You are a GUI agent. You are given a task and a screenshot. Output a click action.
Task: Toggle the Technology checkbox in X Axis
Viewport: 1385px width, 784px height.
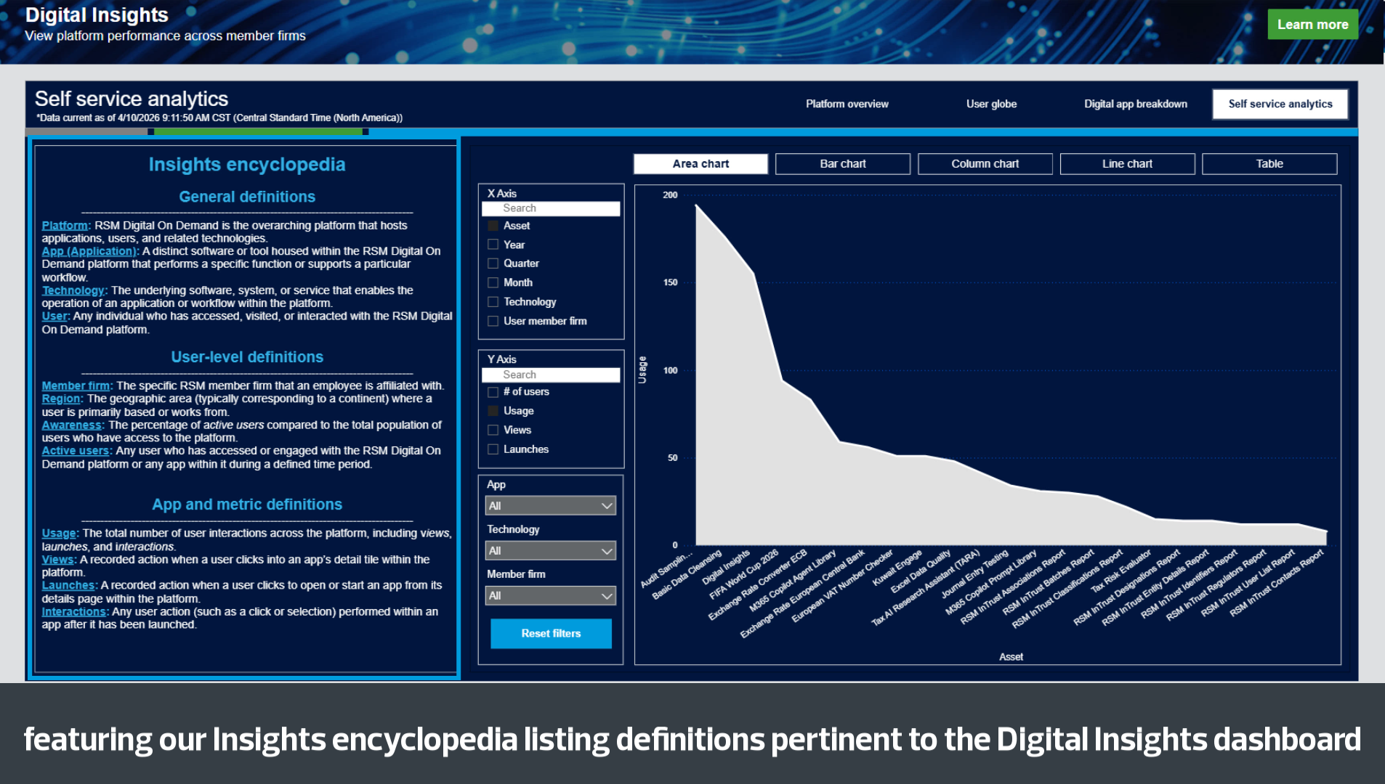point(493,302)
